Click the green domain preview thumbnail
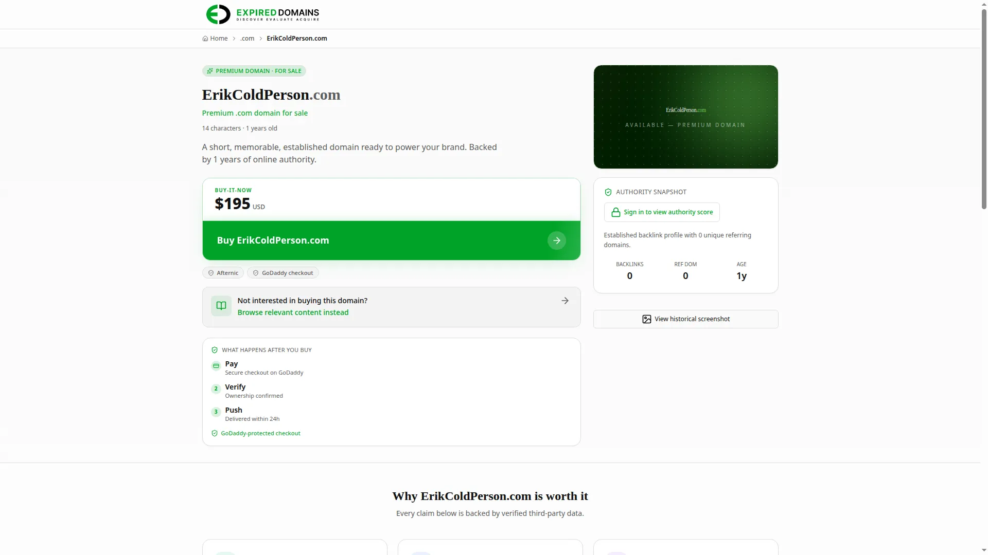The width and height of the screenshot is (988, 555). pos(686,117)
